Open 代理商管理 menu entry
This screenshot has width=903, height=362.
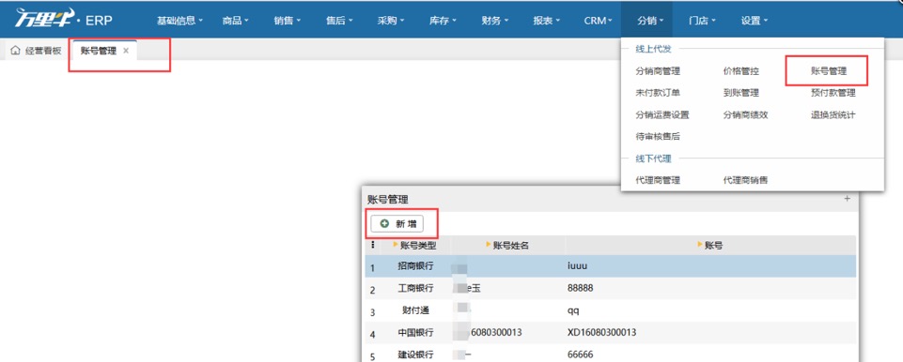point(658,180)
